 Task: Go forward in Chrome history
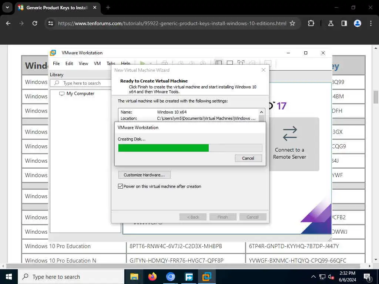(21, 23)
